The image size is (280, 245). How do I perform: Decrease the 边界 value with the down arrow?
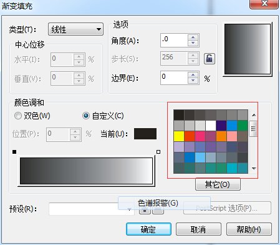pos(193,81)
